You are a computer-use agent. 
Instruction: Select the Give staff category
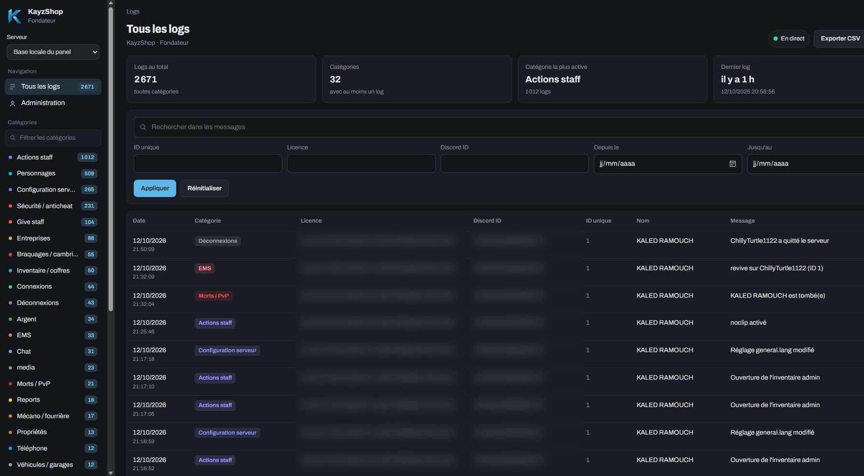[x=53, y=222]
